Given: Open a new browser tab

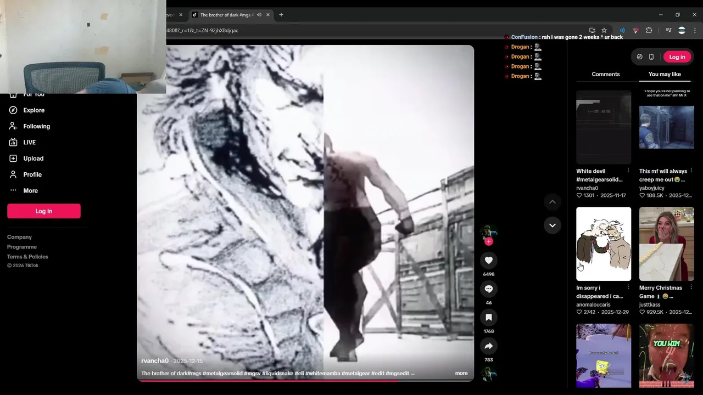Looking at the screenshot, I should [281, 15].
